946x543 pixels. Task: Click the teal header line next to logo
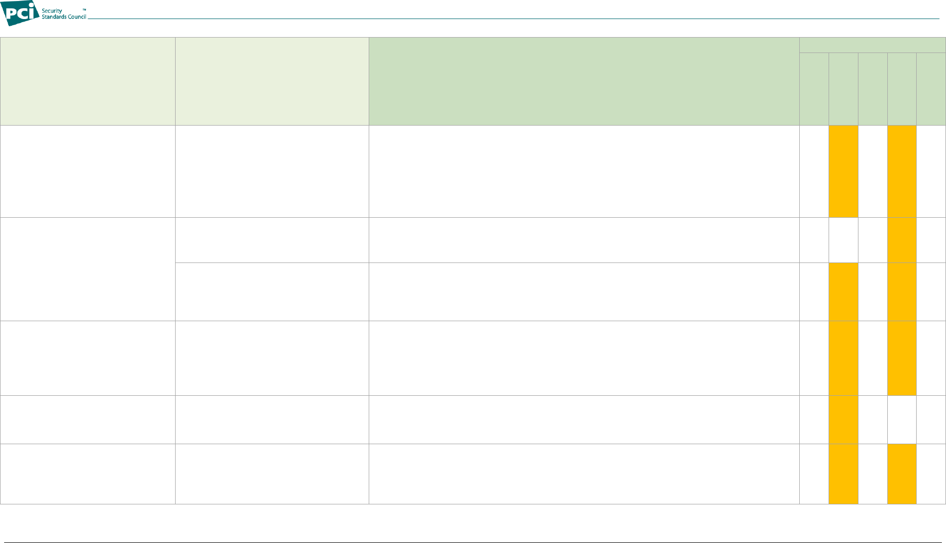(513, 19)
